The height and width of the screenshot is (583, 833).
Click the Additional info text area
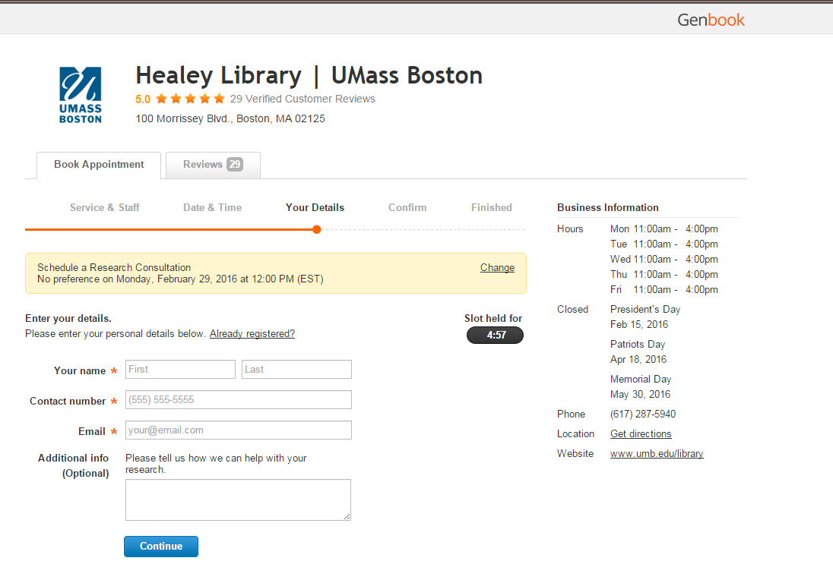(x=238, y=499)
